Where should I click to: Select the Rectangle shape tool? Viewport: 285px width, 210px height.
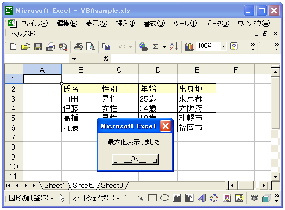pos(152,198)
